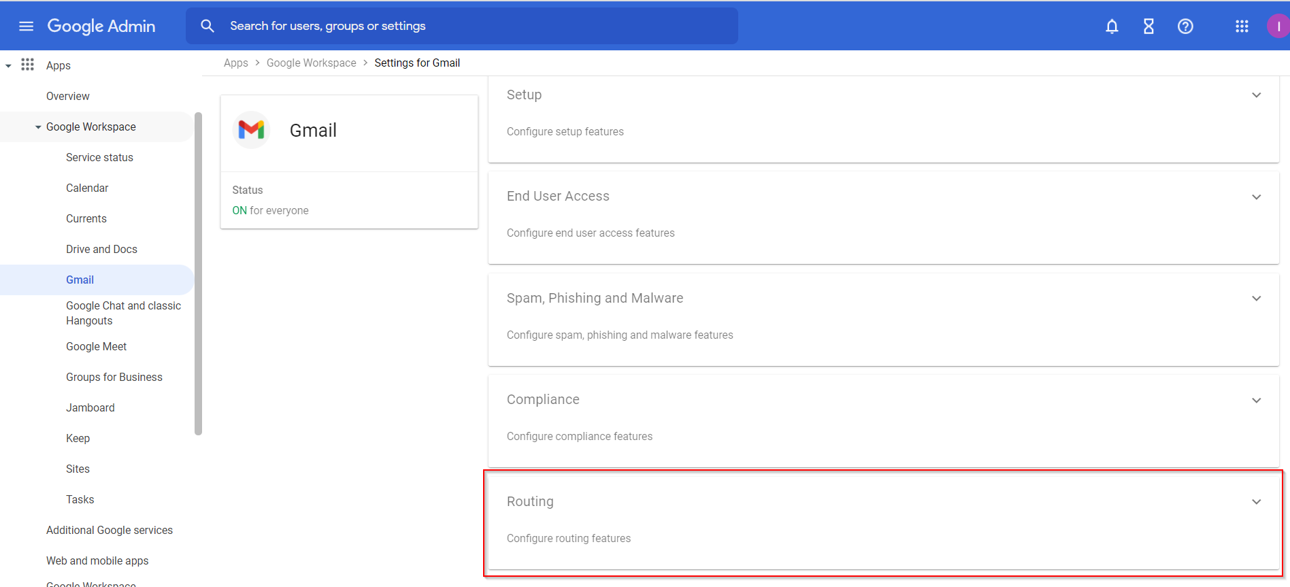
Task: Click the help question mark icon
Action: point(1185,27)
